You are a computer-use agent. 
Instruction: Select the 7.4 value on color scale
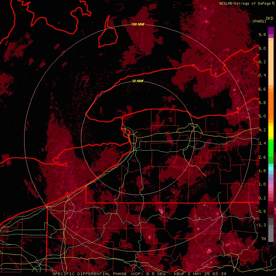(262, 75)
